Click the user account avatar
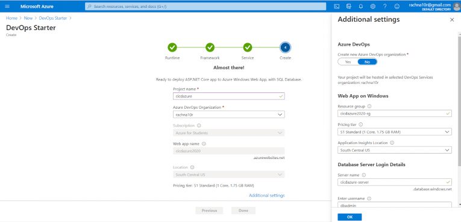This screenshot has height=222, width=461. pyautogui.click(x=457, y=7)
